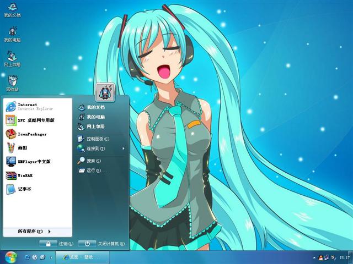Open 回收站 Recycle Bin desktop icon

12,82
